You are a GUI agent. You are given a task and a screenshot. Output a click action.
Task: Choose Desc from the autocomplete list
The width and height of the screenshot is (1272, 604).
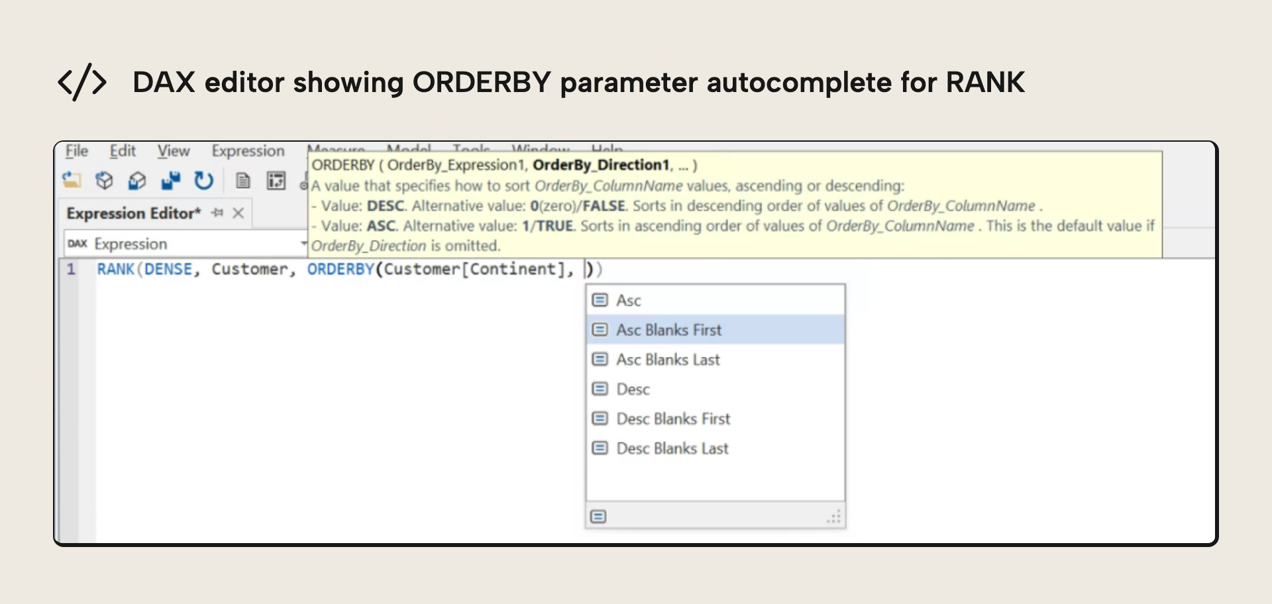coord(715,389)
